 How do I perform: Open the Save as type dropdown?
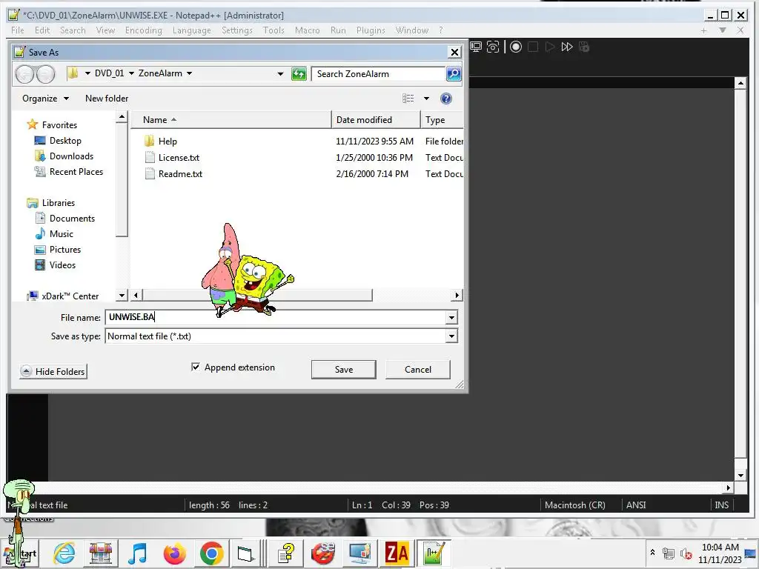pos(451,336)
